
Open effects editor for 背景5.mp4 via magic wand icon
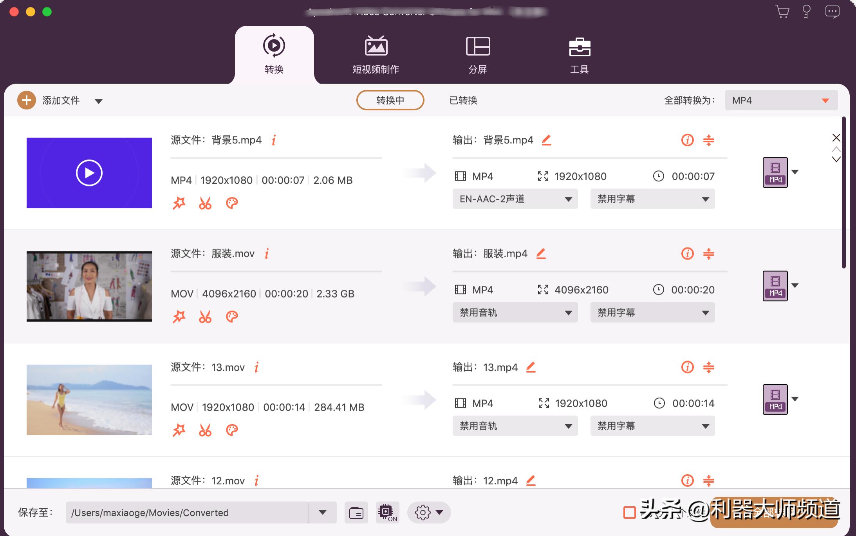click(179, 203)
